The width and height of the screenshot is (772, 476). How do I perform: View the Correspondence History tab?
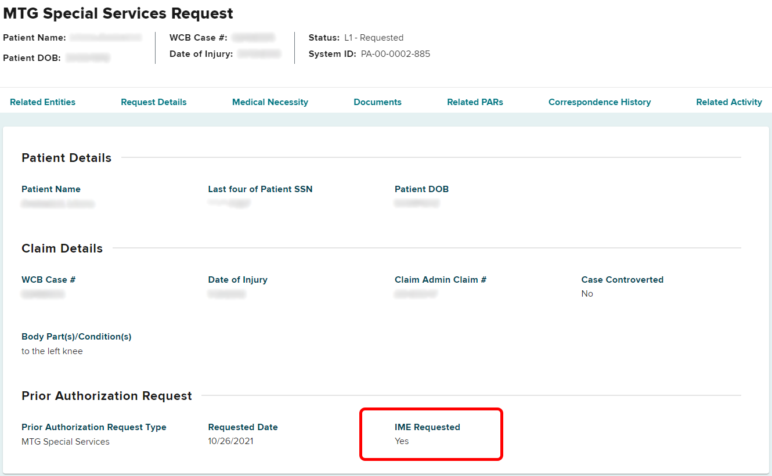point(599,102)
